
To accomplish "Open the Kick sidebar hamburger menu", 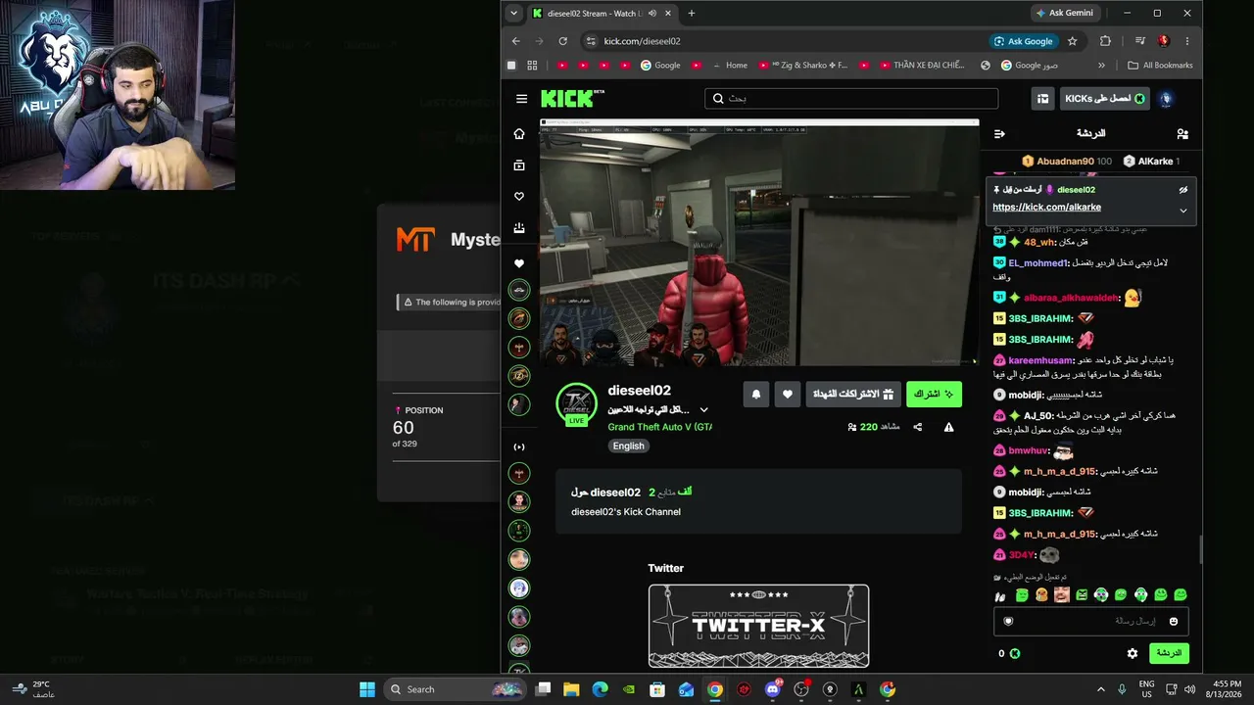I will [x=521, y=99].
